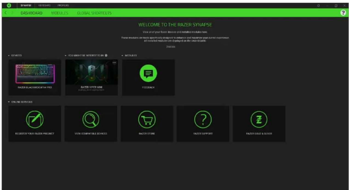Click the Feedback label text
The image size is (349, 190).
point(148,87)
